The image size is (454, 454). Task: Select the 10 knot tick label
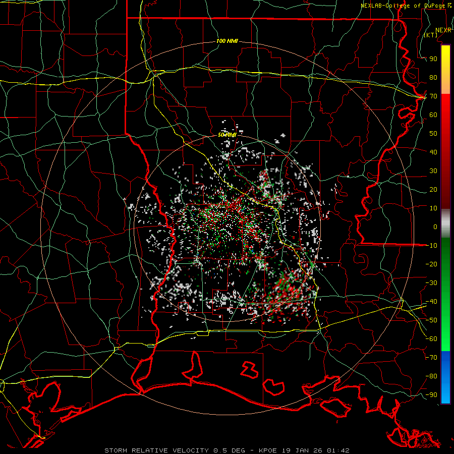click(x=433, y=208)
